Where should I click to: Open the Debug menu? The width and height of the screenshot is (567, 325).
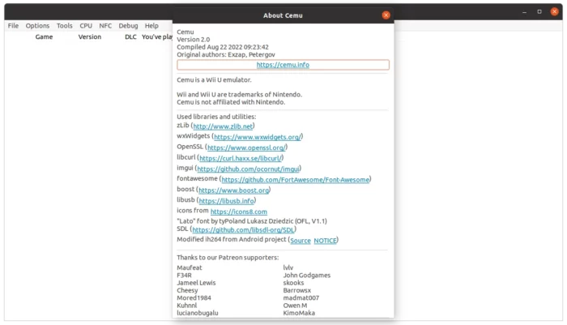(128, 26)
